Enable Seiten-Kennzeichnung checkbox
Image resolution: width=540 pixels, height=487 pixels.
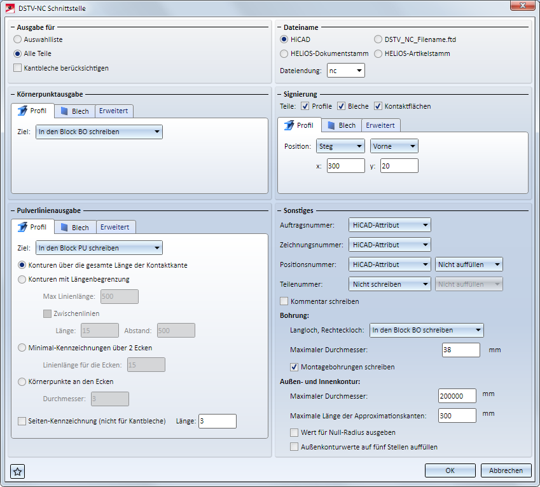pos(22,421)
